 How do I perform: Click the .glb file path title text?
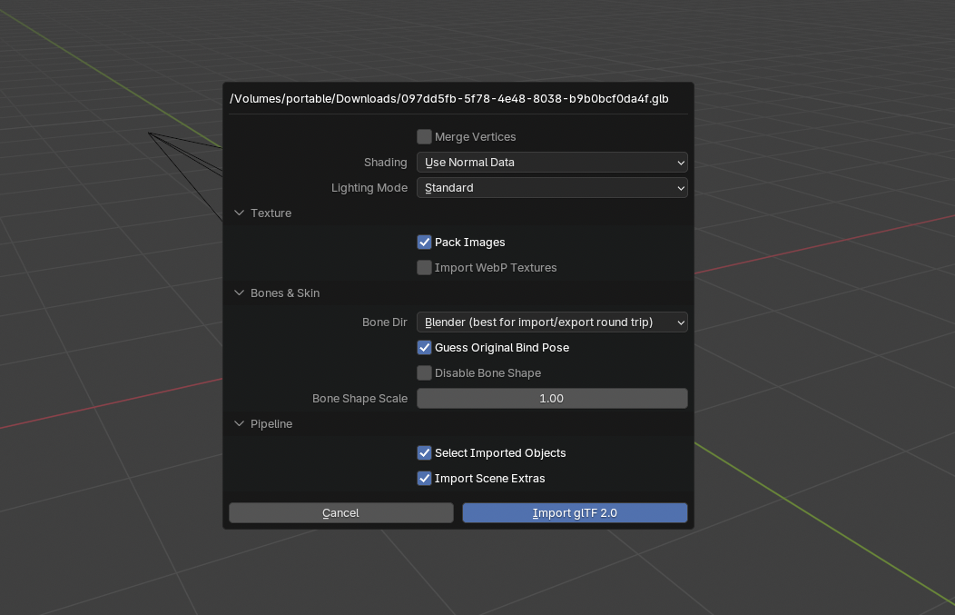449,98
